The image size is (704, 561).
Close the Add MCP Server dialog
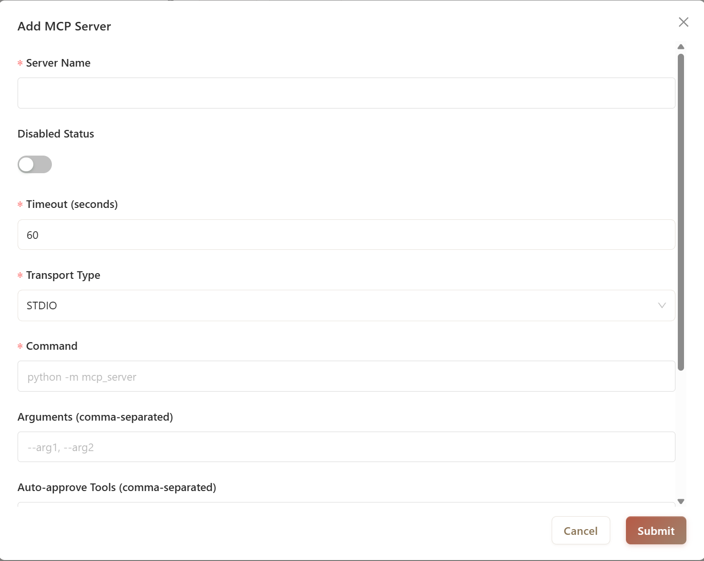(684, 22)
